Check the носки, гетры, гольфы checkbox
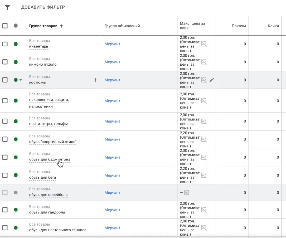Viewport: 286px width, 238px height. 5,121
